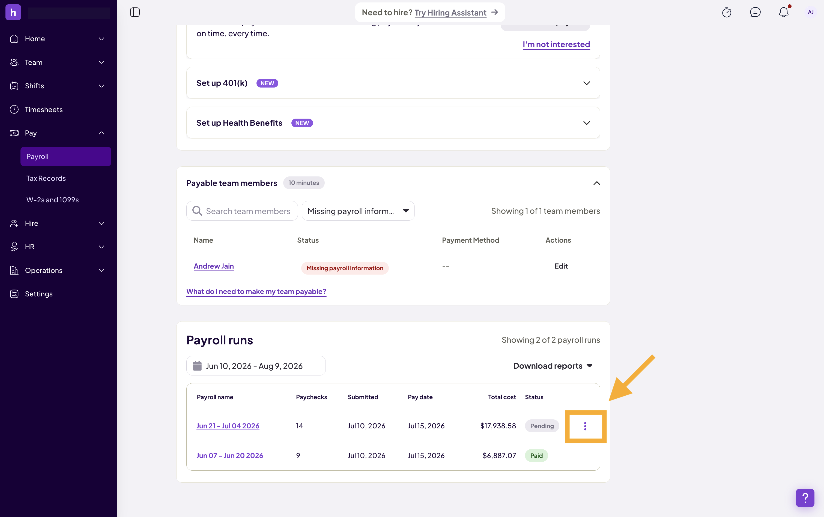Open the messaging chat icon
Image resolution: width=824 pixels, height=517 pixels.
[x=755, y=12]
